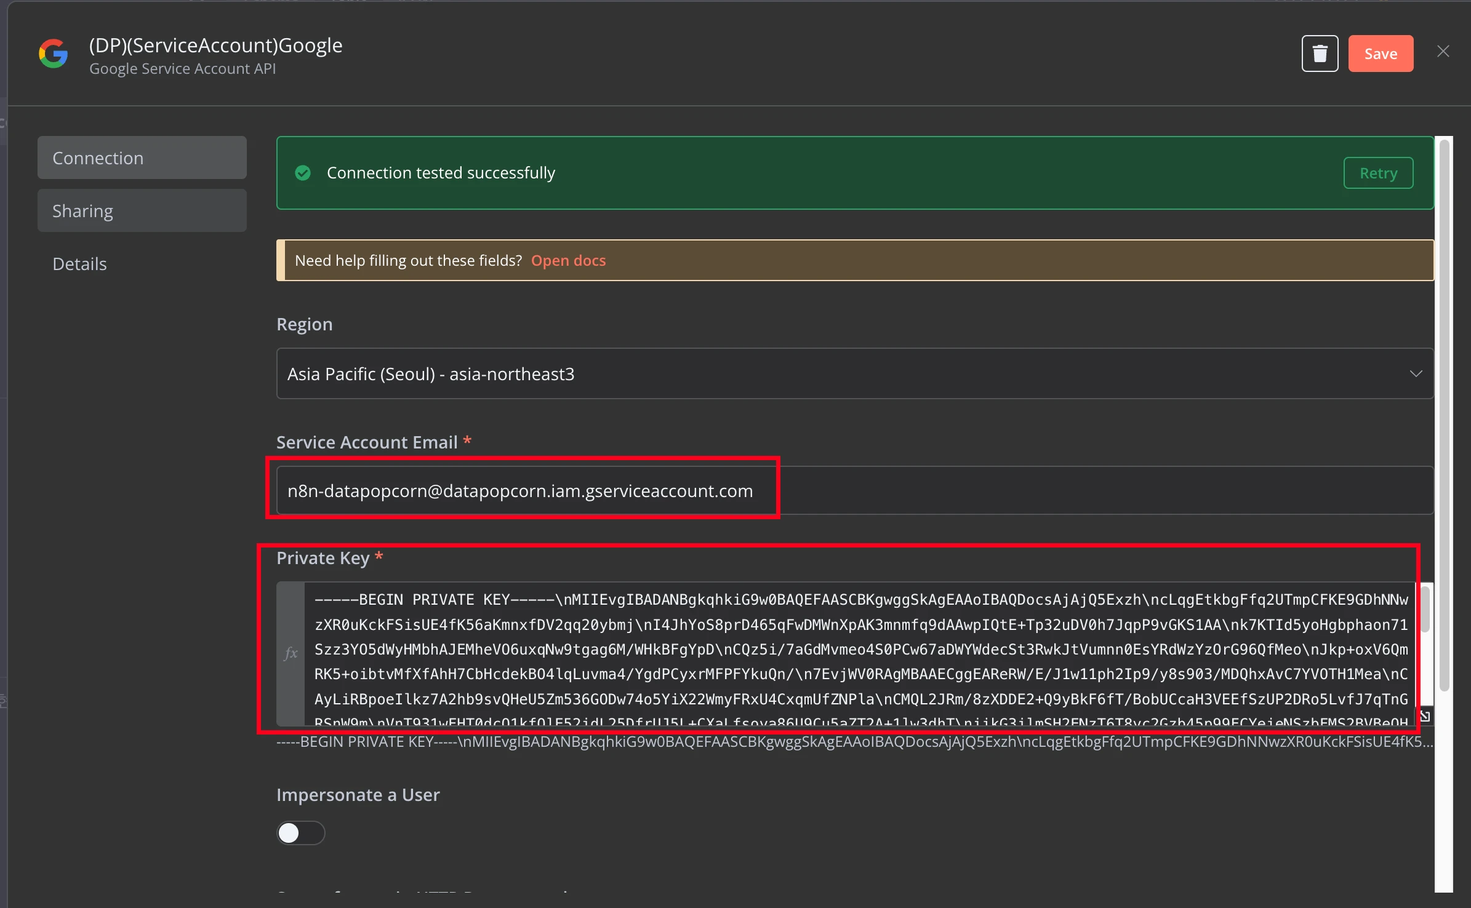This screenshot has width=1471, height=908.
Task: Rename credential title (DP)(ServiceAccount)Google
Action: click(x=215, y=45)
